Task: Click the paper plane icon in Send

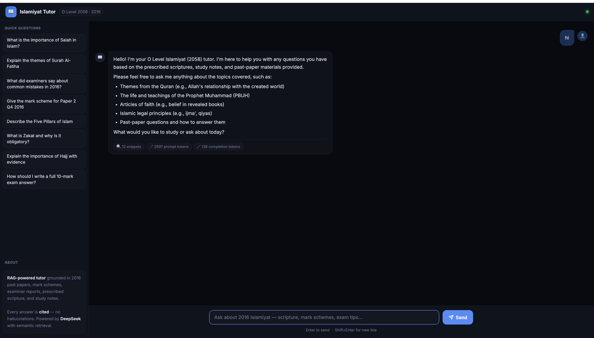Action: [451, 317]
